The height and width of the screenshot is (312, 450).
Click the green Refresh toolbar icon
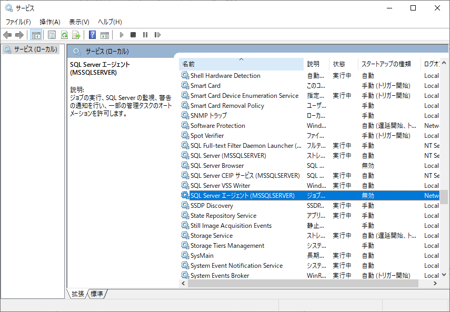click(x=64, y=35)
